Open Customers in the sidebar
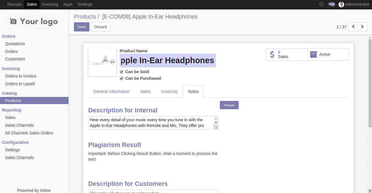This screenshot has width=372, height=193. (x=15, y=59)
